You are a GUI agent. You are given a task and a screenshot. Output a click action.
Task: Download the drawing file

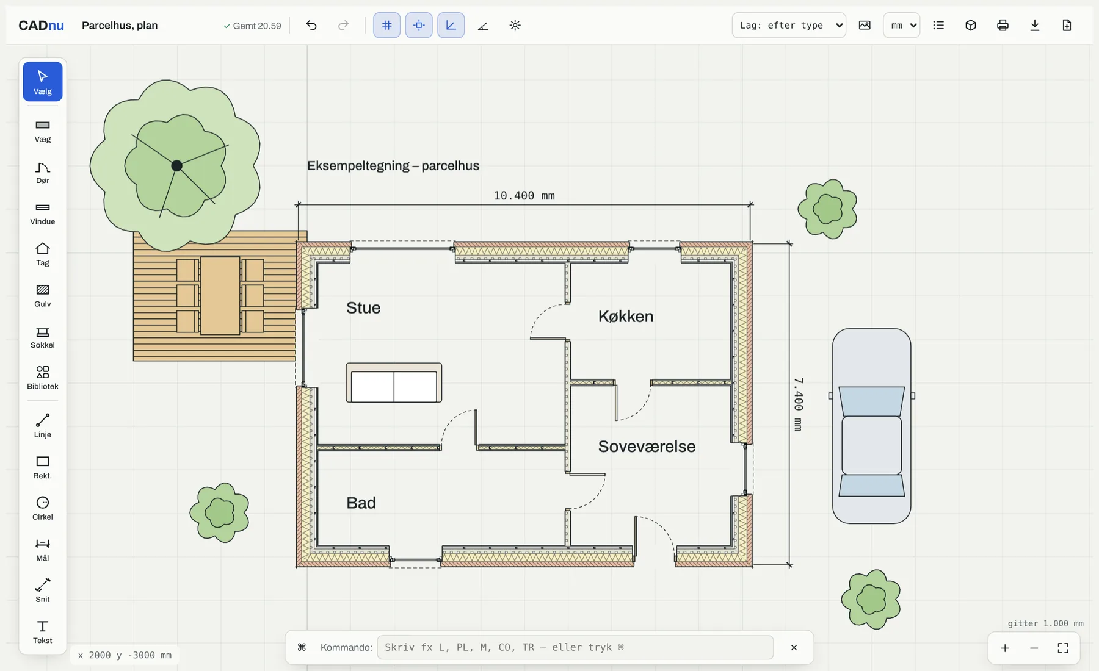tap(1035, 25)
